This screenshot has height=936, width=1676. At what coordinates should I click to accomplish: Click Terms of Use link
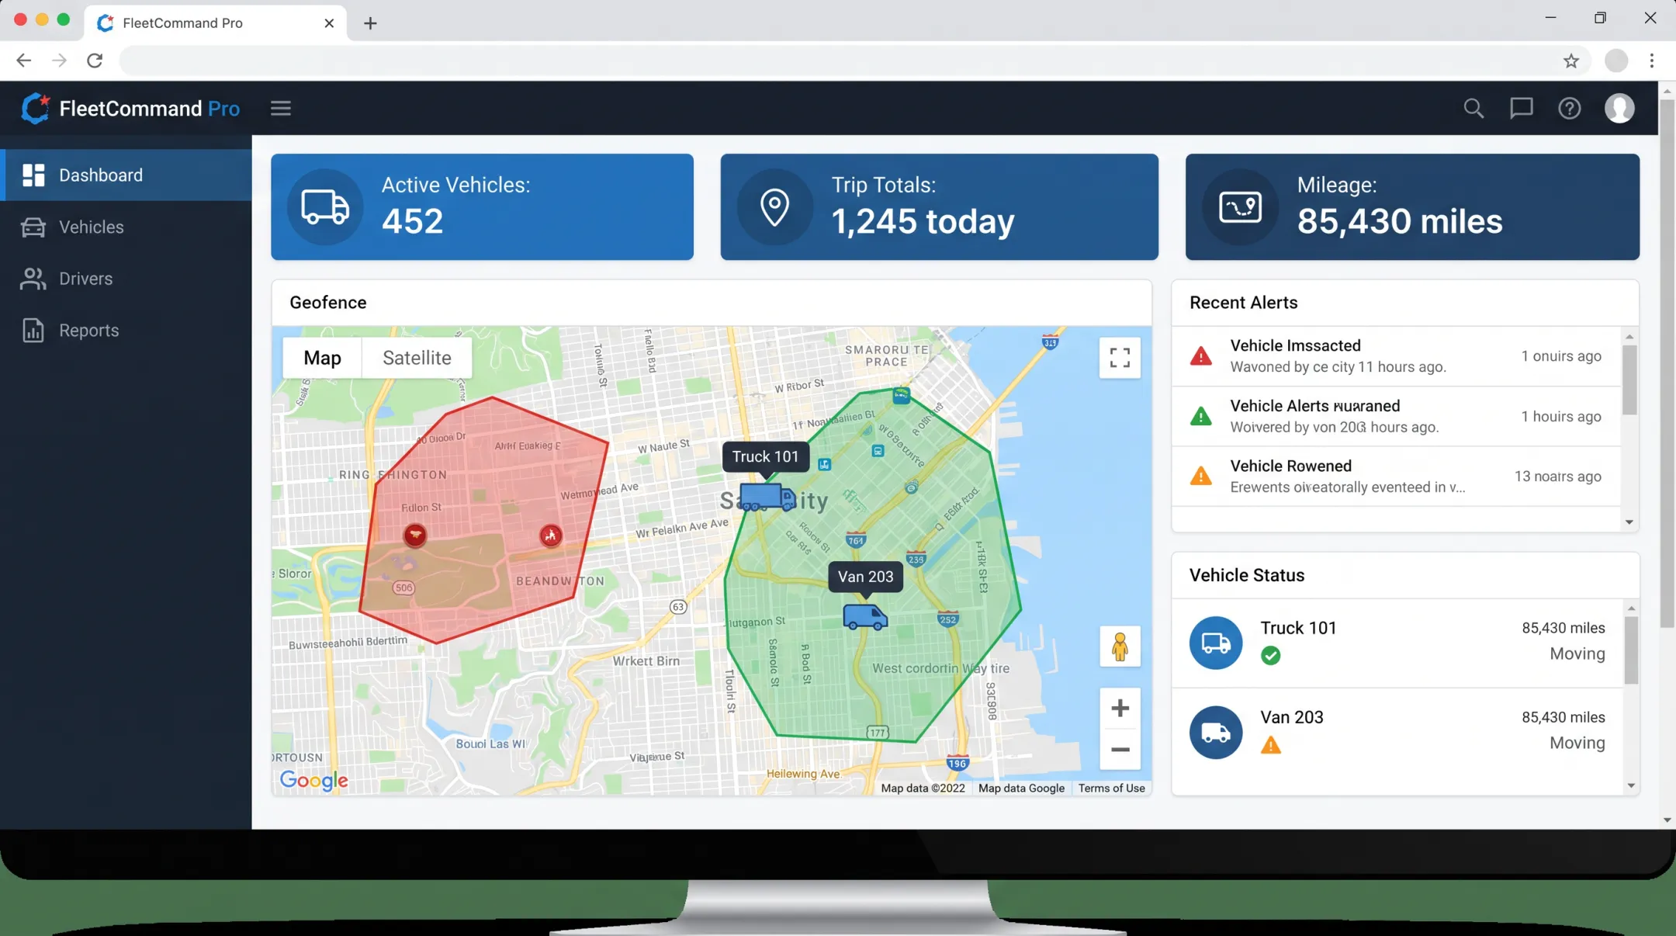[1111, 788]
